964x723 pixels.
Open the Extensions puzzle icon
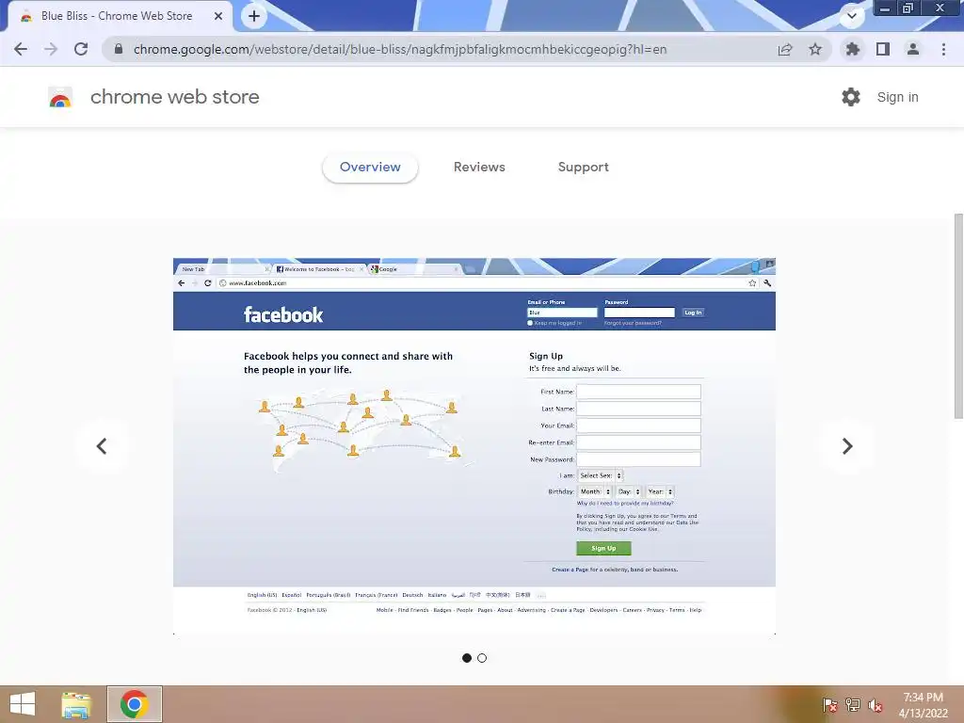pyautogui.click(x=853, y=49)
